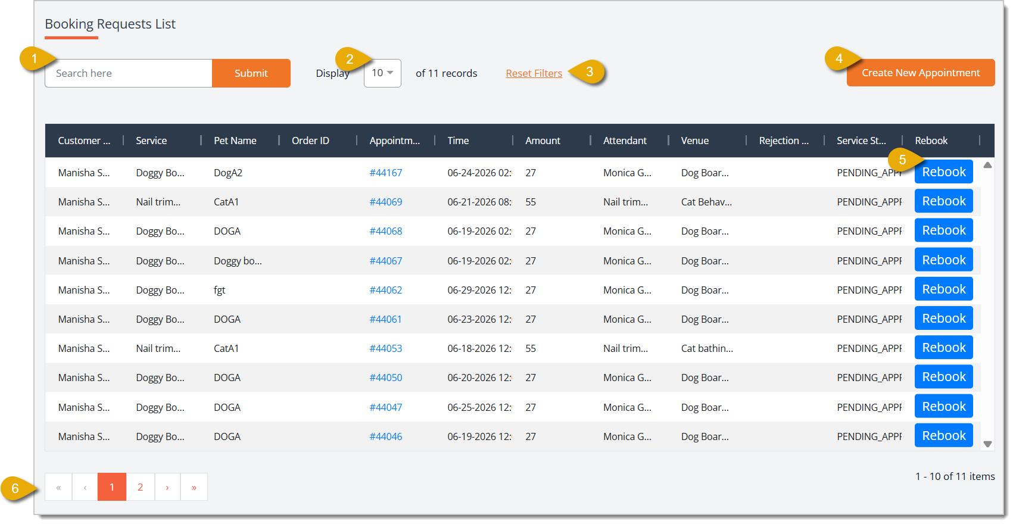Viewport: 1013px width, 524px height.
Task: Open appointment link #44167
Action: (386, 173)
